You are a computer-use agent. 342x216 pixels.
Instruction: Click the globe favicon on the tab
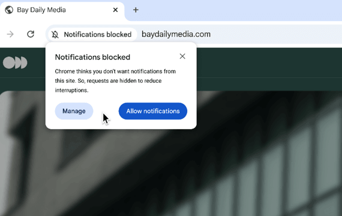tap(9, 10)
